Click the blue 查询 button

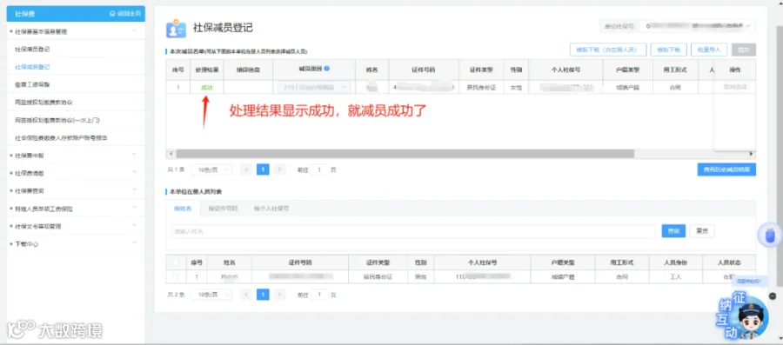click(673, 231)
